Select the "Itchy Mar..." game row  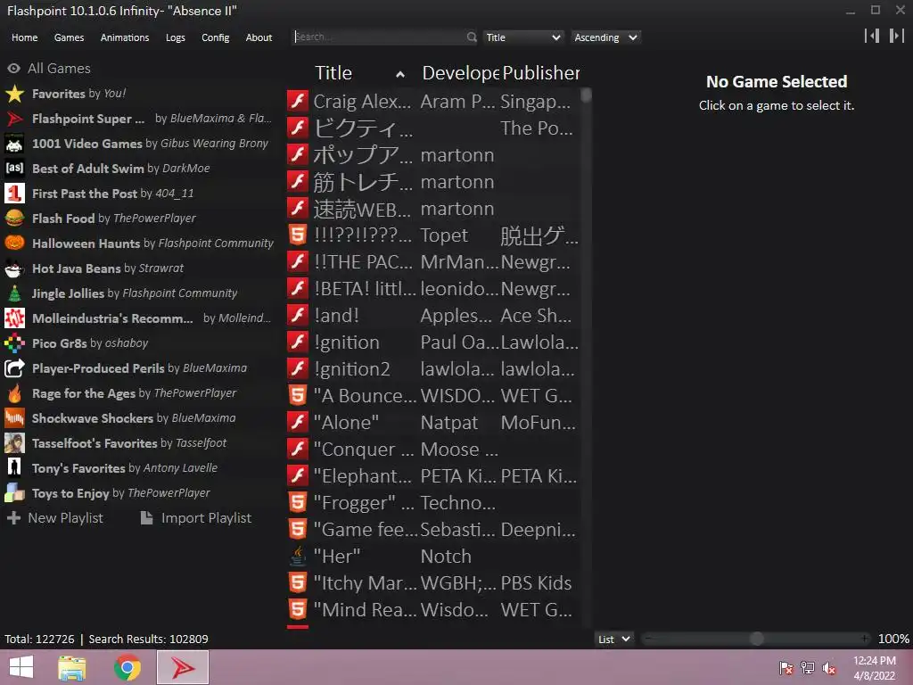[x=433, y=583]
